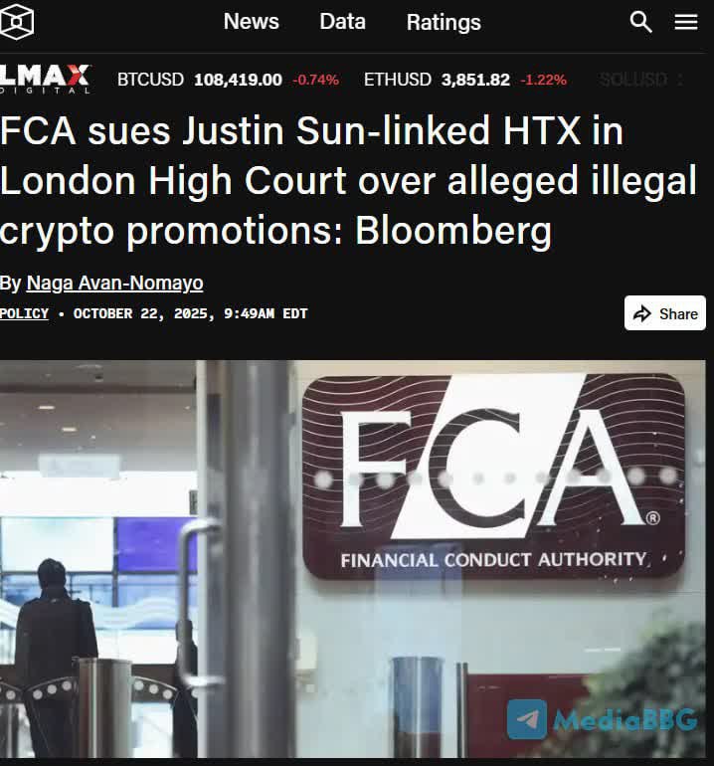The width and height of the screenshot is (714, 766).
Task: Click the faded SOLUSD ticker
Action: [633, 80]
